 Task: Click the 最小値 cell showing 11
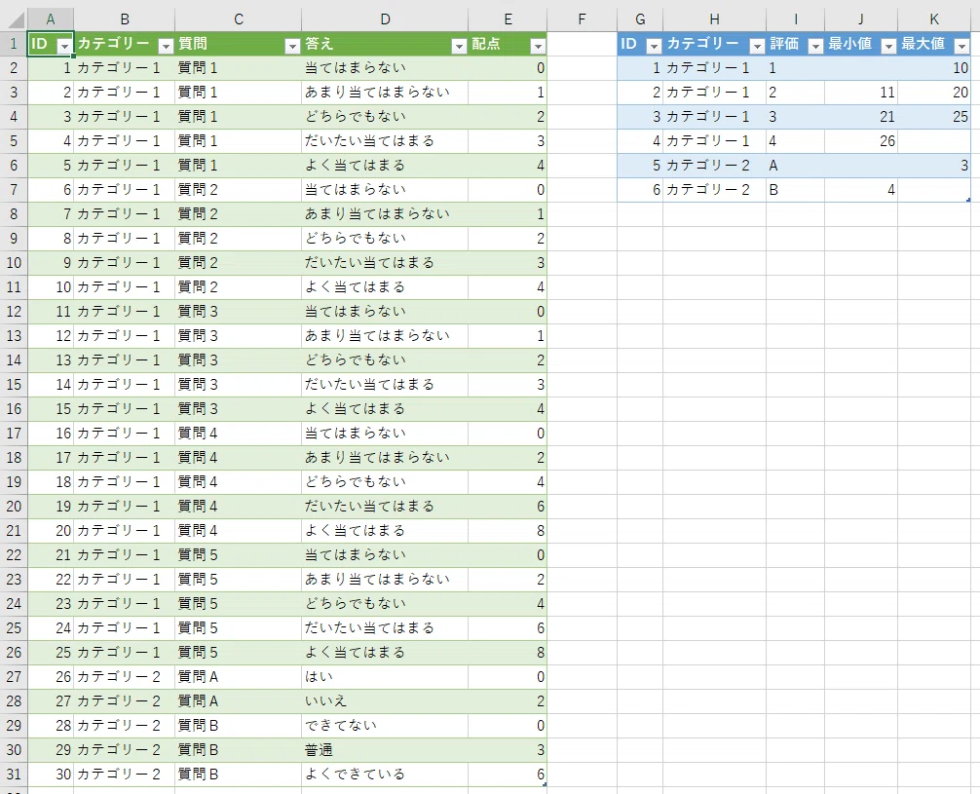[x=861, y=92]
